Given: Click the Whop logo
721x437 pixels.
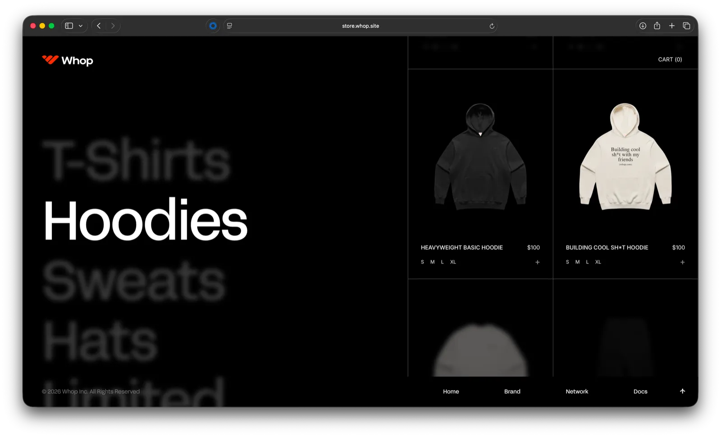Looking at the screenshot, I should coord(68,60).
